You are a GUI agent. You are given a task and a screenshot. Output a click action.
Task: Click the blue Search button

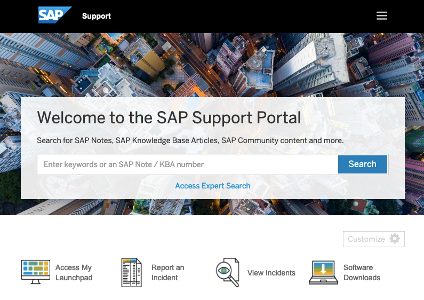click(x=362, y=164)
